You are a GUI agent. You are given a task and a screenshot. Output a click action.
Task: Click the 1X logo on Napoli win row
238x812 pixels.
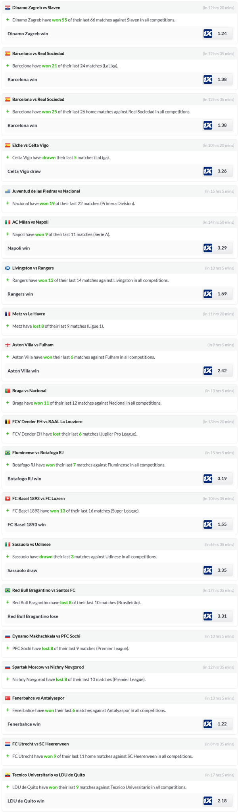(x=208, y=248)
